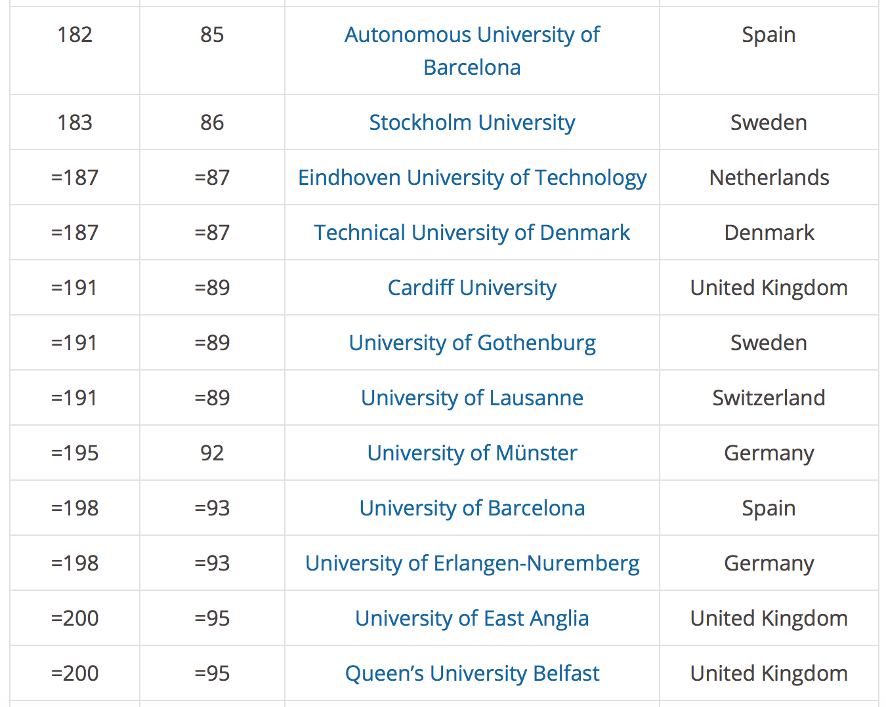This screenshot has height=707, width=886.
Task: Click European rank 86 cell
Action: [212, 123]
